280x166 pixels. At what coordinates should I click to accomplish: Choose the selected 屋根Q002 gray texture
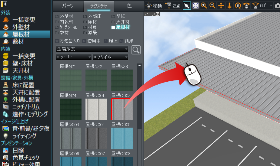pos(122,109)
